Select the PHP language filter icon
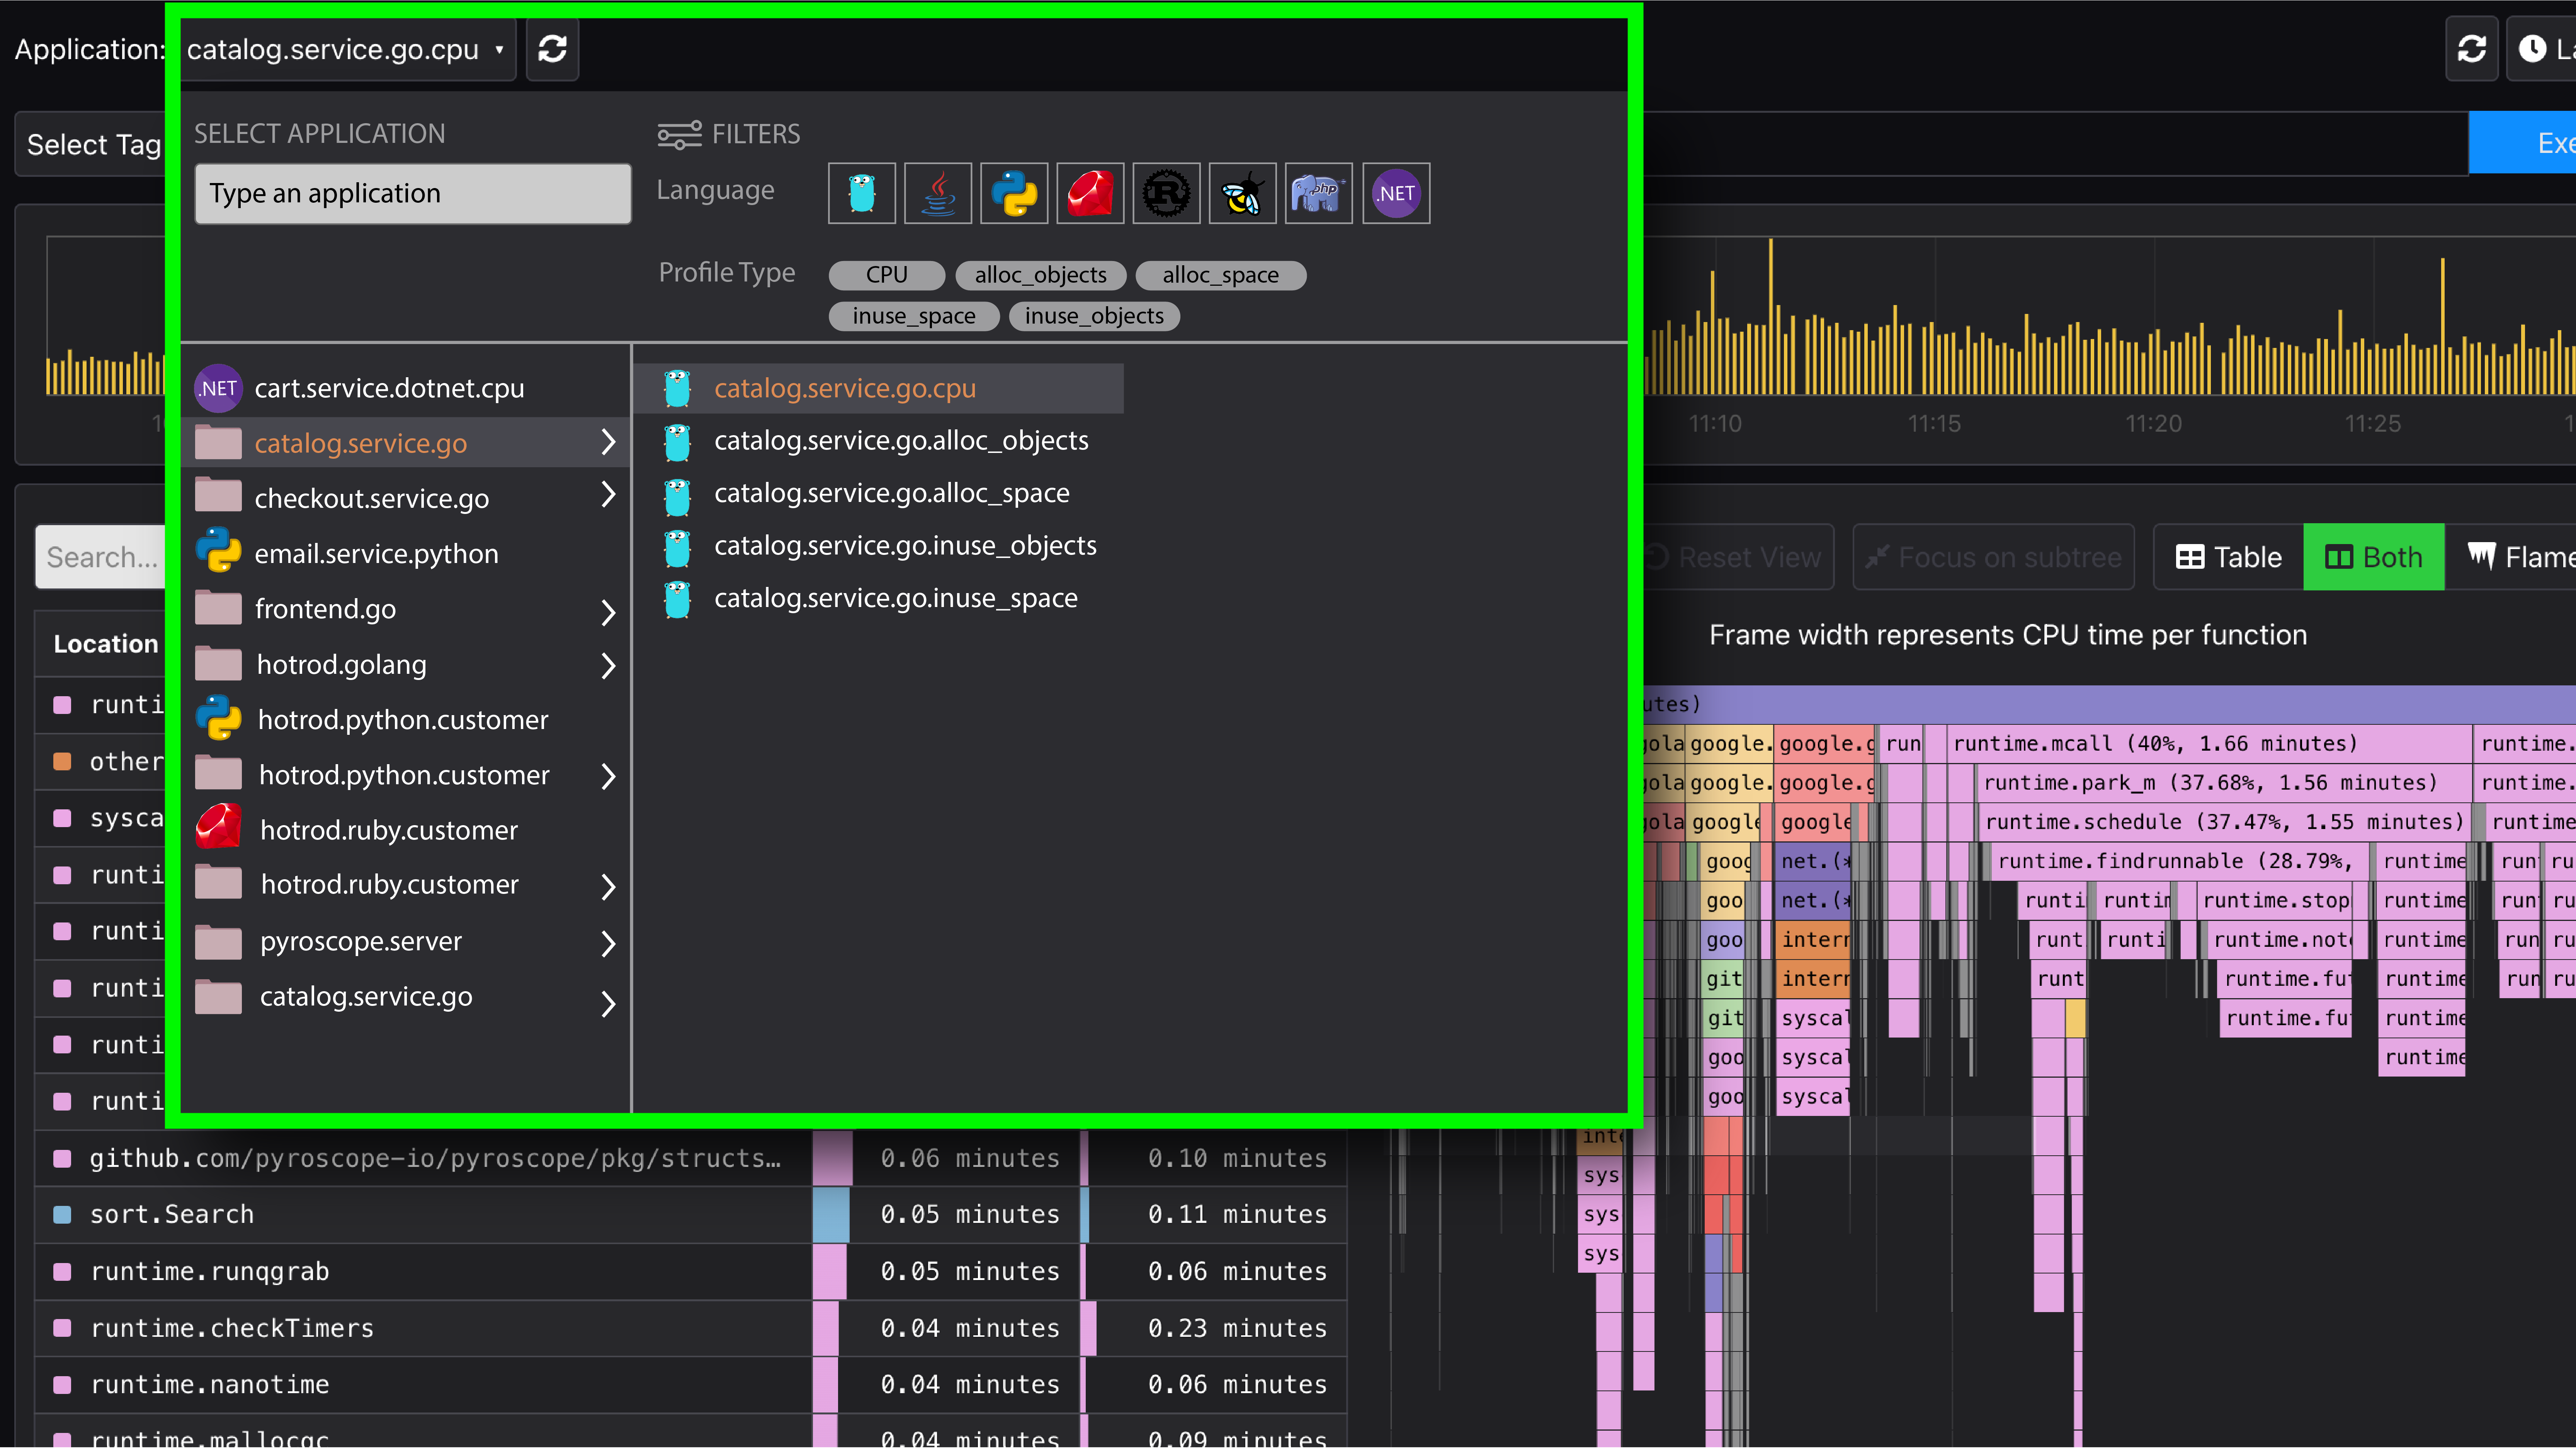Screen dimensions: 2576x1448 click(1318, 193)
